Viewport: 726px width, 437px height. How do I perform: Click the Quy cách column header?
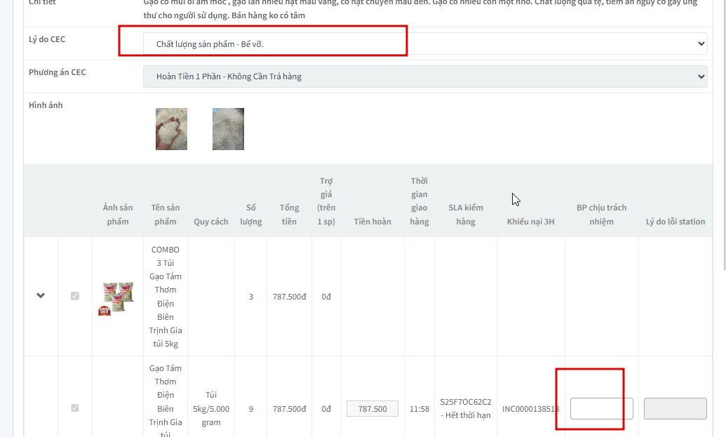(211, 222)
